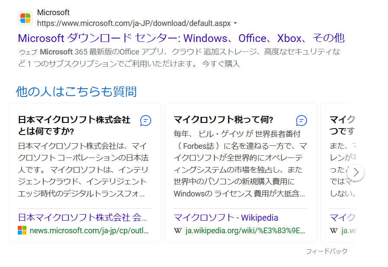Viewport: 388px width, 267px height.
Task: Click the microsoft.com/ja-JP/download URL text
Action: [x=134, y=23]
